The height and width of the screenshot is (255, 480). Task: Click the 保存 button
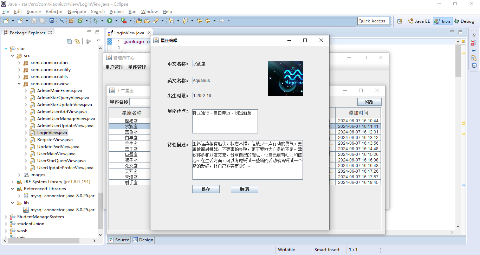[206, 189]
